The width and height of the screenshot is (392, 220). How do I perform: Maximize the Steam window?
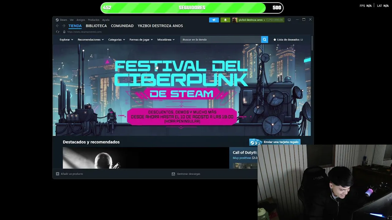pos(303,20)
